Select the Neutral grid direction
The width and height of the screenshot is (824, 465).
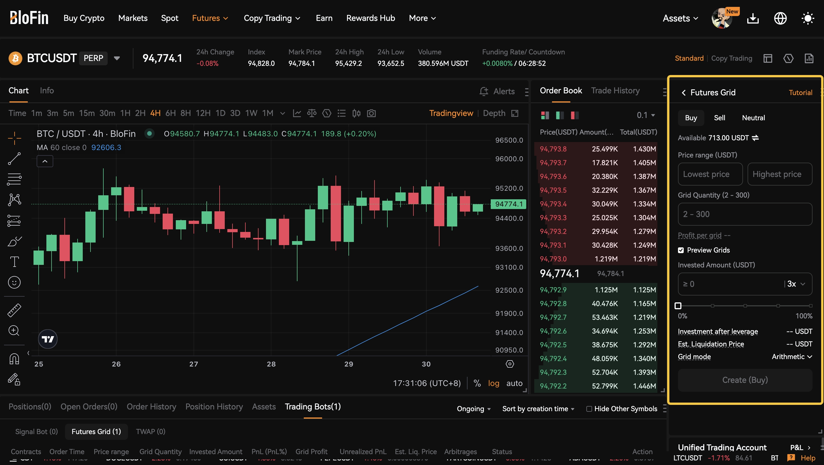click(753, 118)
